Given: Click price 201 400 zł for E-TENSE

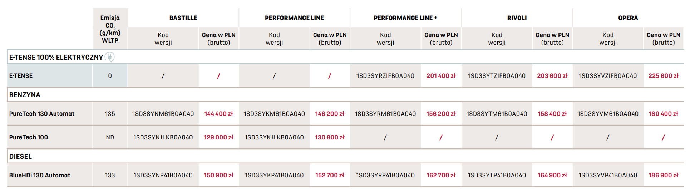Looking at the screenshot, I should (441, 76).
